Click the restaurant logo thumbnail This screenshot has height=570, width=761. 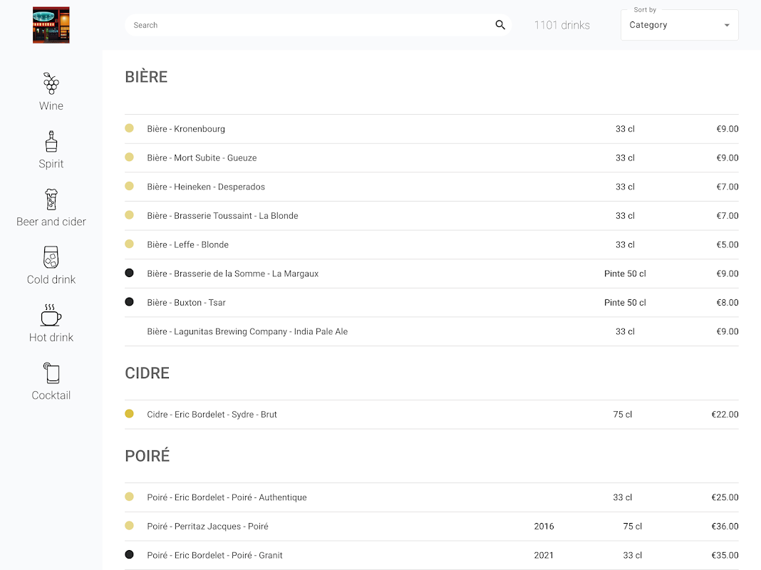pos(51,25)
